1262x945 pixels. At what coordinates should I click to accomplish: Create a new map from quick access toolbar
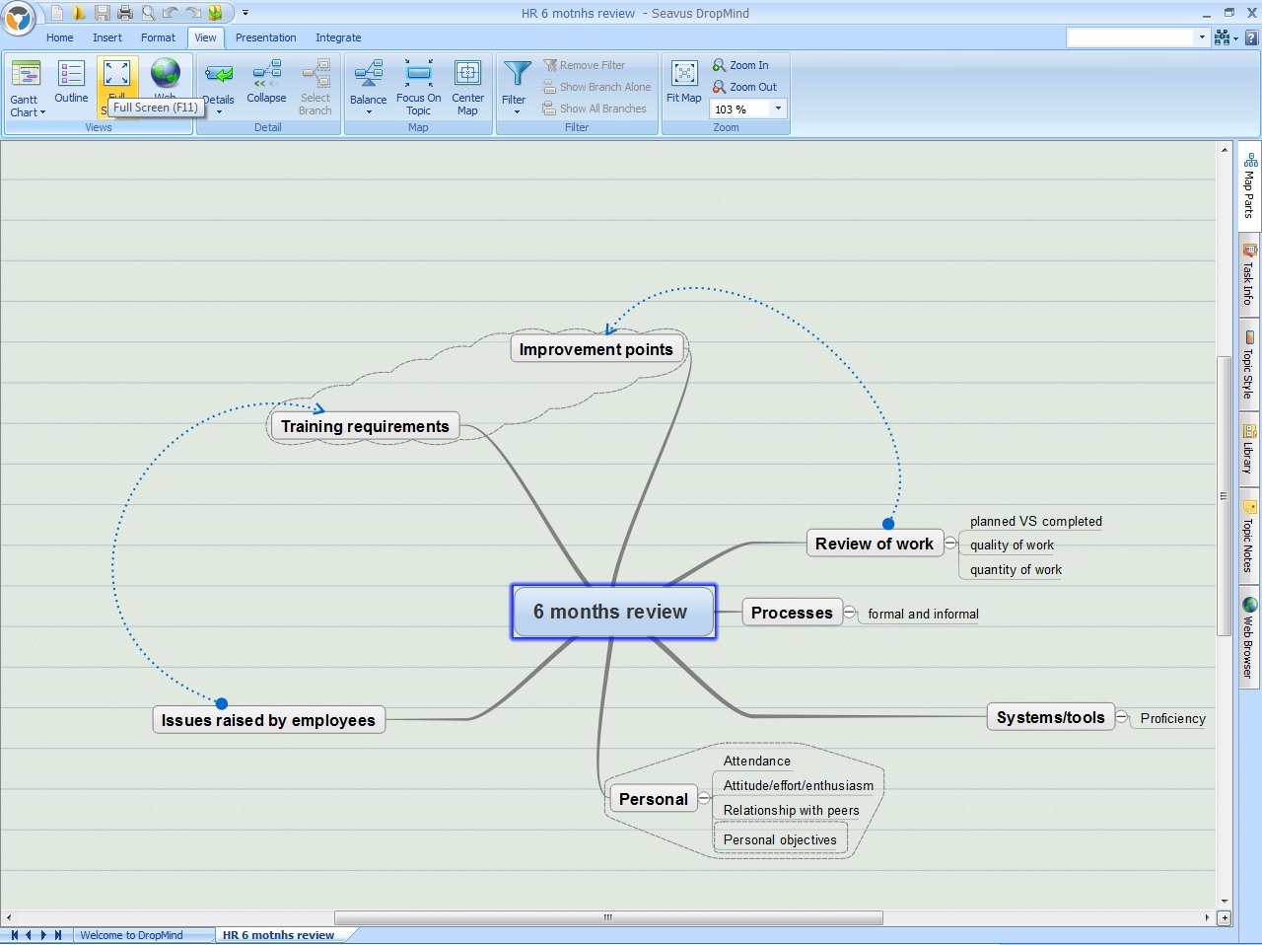tap(57, 13)
